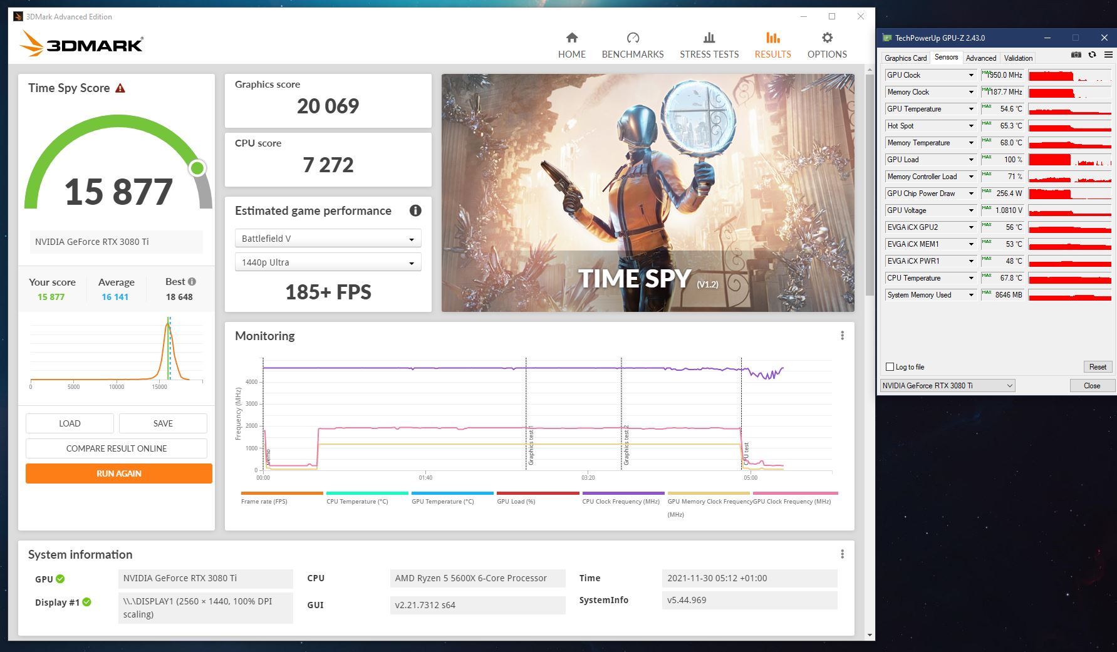Click the SystemInfo version v5.44.969
The width and height of the screenshot is (1117, 652).
(x=749, y=600)
